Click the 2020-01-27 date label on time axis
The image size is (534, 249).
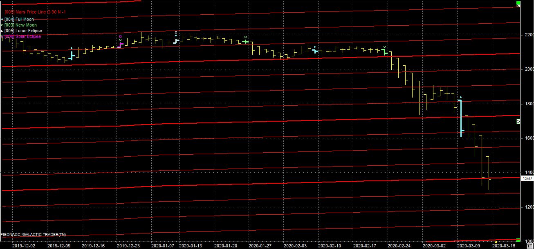point(260,246)
